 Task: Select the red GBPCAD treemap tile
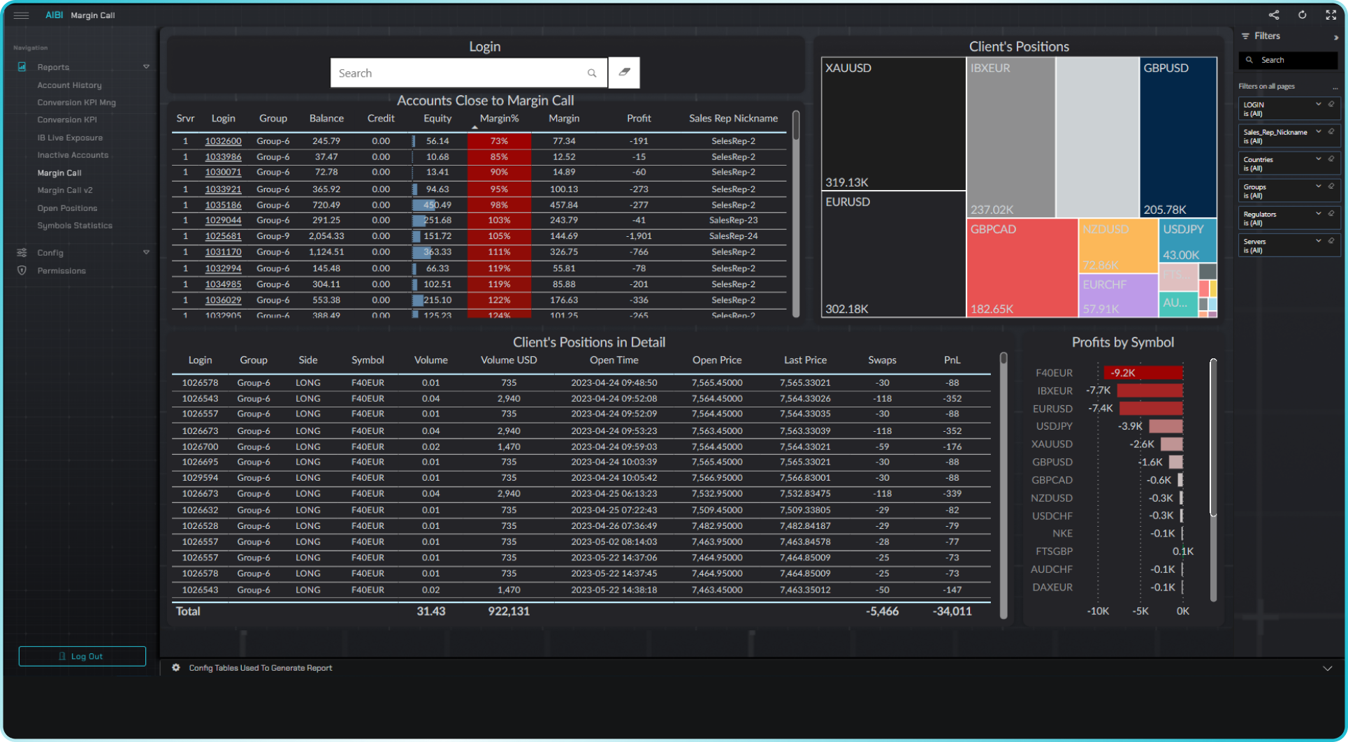click(1022, 268)
